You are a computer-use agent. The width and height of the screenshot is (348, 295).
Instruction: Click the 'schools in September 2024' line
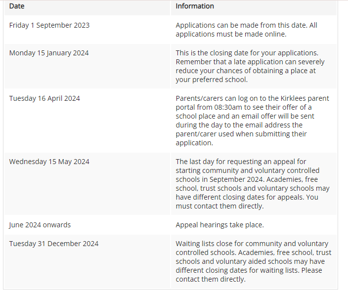(247, 179)
